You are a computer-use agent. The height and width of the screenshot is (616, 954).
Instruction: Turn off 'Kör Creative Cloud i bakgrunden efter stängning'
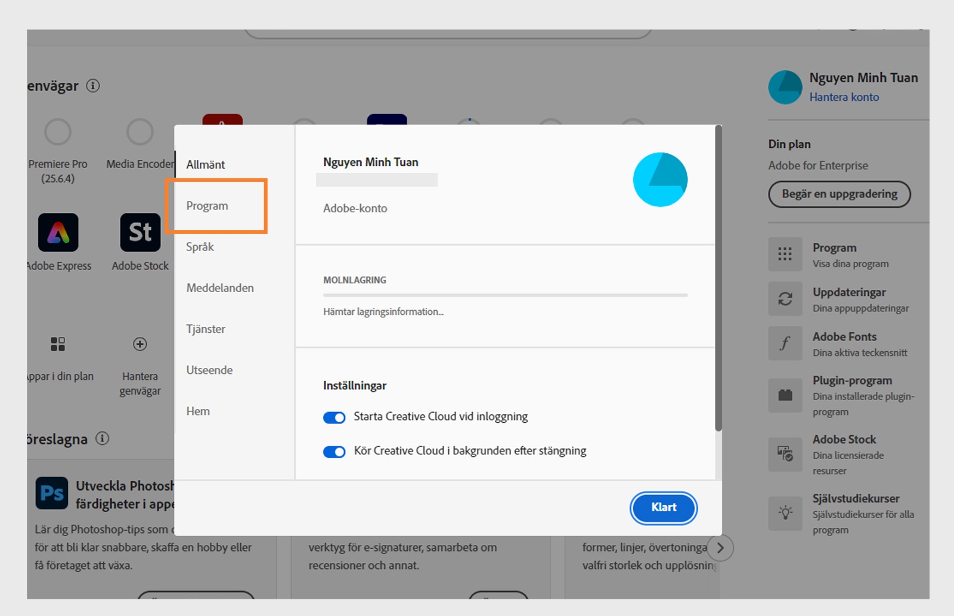334,451
